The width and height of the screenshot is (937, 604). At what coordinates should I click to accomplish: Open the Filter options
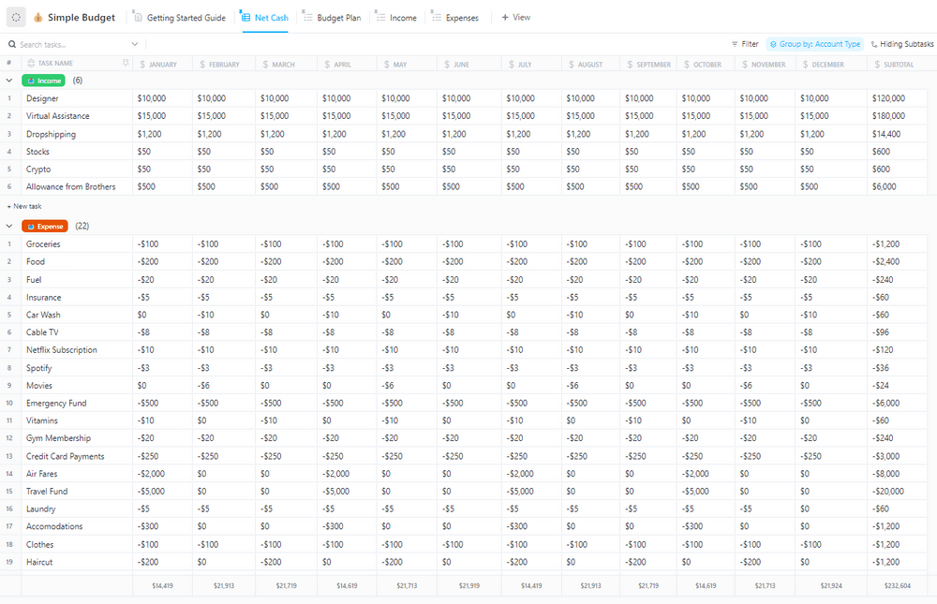747,43
